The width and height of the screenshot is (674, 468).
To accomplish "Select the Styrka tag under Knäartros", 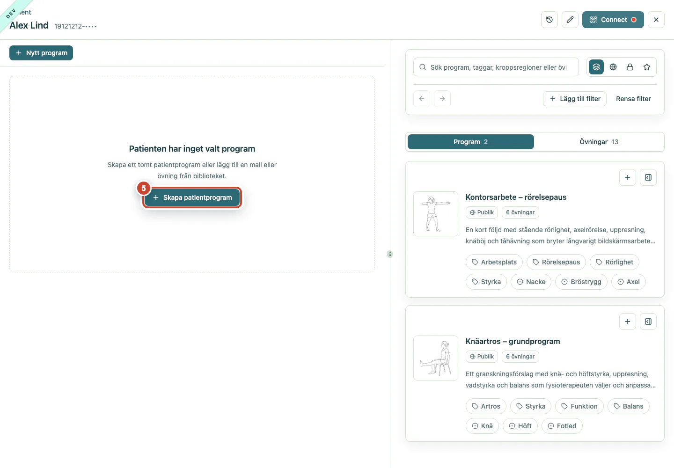I will (x=531, y=406).
